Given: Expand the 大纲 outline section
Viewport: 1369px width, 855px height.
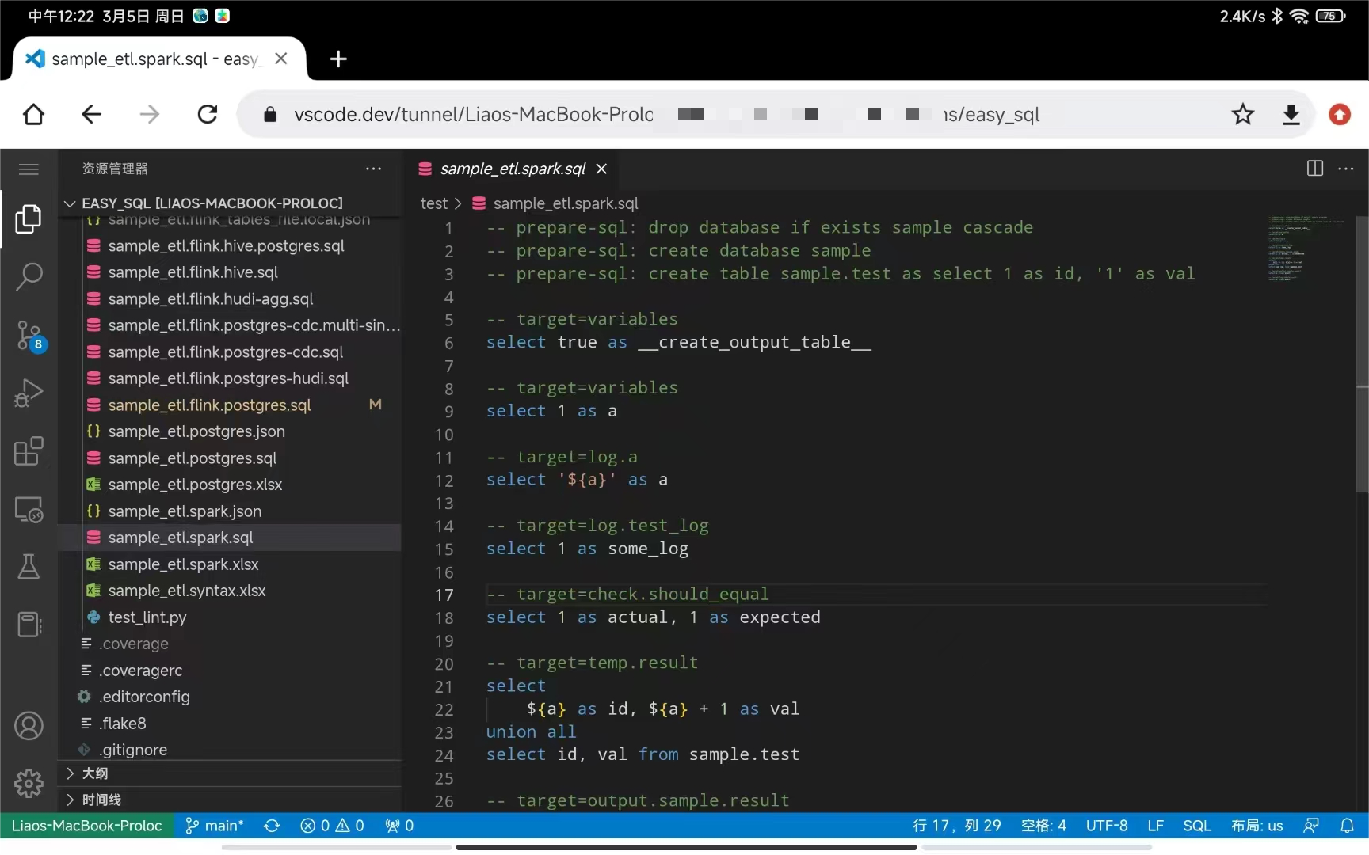Looking at the screenshot, I should (95, 773).
